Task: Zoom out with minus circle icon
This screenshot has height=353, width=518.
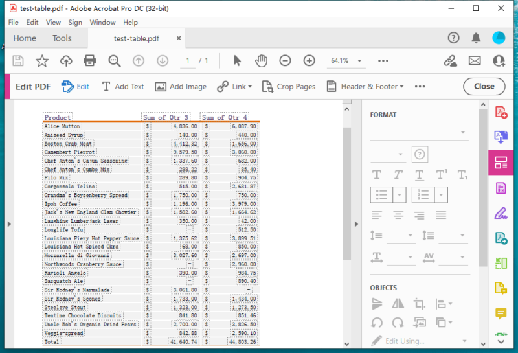Action: (x=285, y=61)
